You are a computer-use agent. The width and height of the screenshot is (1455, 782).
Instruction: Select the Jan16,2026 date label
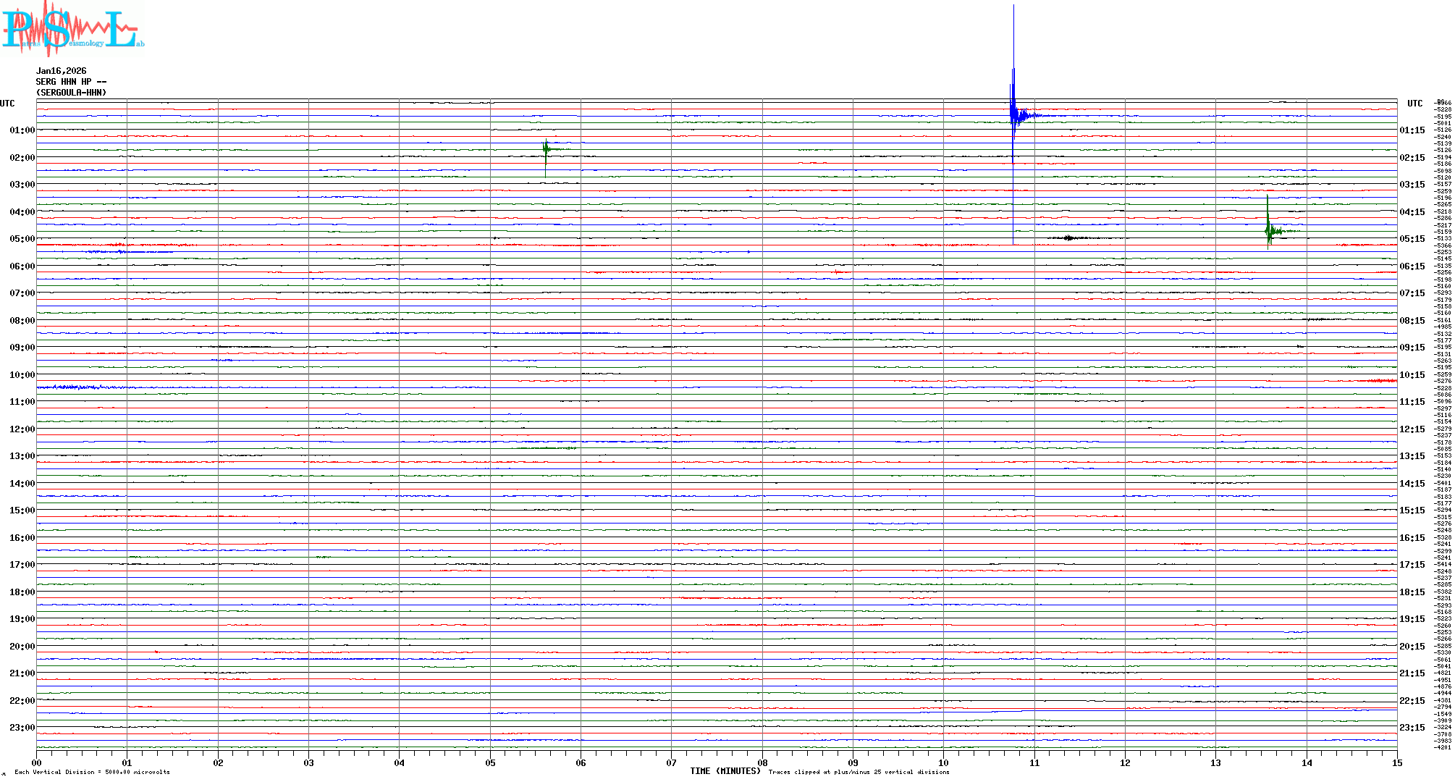(62, 71)
